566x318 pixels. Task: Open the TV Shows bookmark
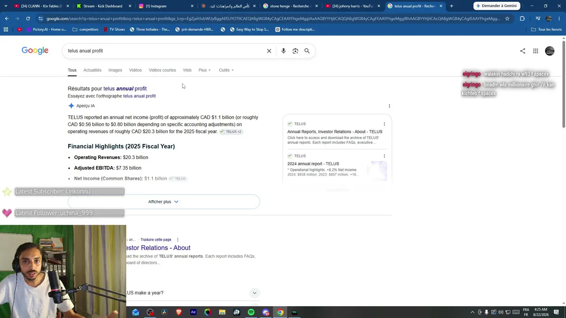114,30
